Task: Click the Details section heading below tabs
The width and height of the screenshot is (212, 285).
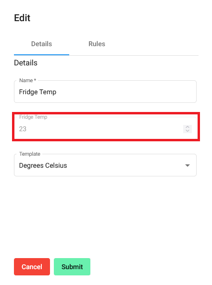Action: point(25,62)
